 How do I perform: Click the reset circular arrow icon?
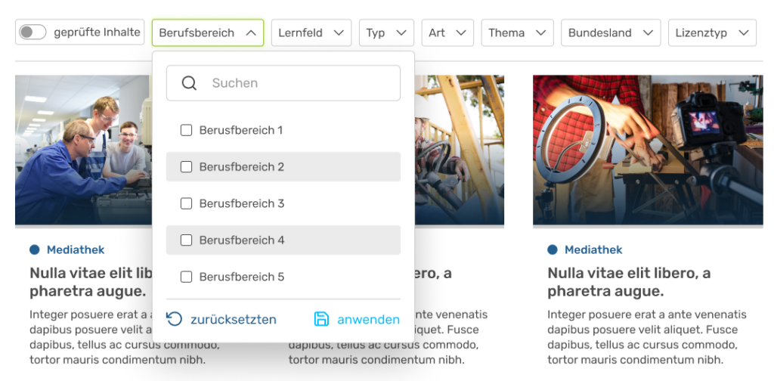tap(175, 319)
